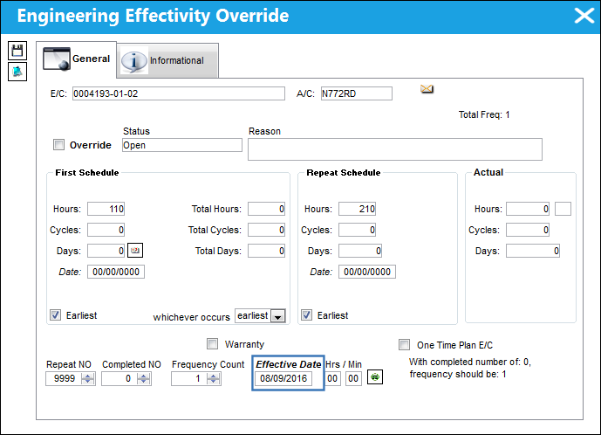This screenshot has width=601, height=435.
Task: Click the Reason text box
Action: click(395, 149)
